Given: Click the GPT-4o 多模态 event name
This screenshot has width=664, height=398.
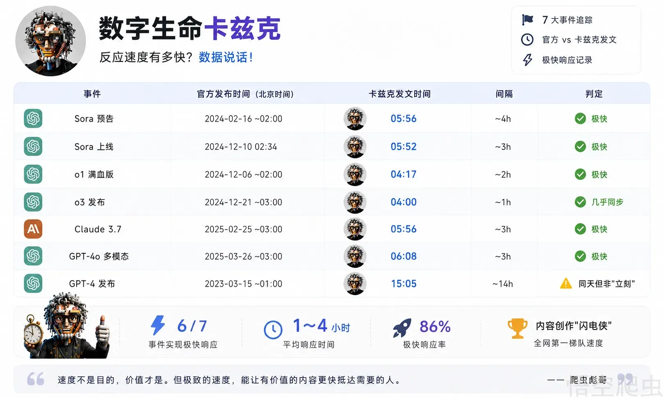Looking at the screenshot, I should click(99, 256).
